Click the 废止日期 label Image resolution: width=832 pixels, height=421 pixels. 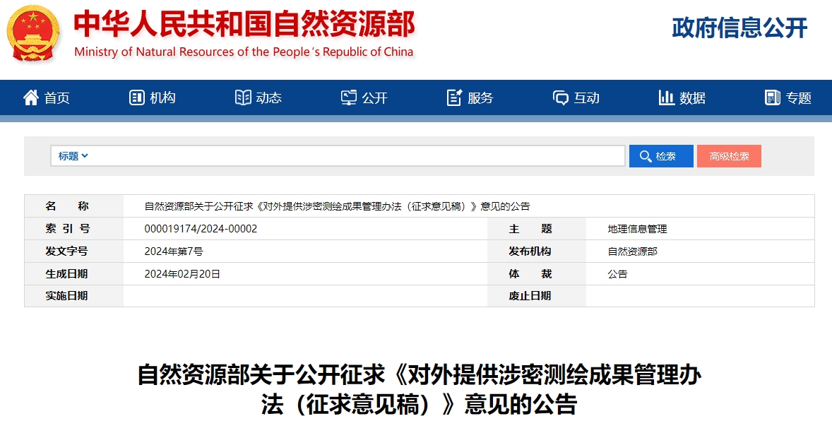coord(530,296)
